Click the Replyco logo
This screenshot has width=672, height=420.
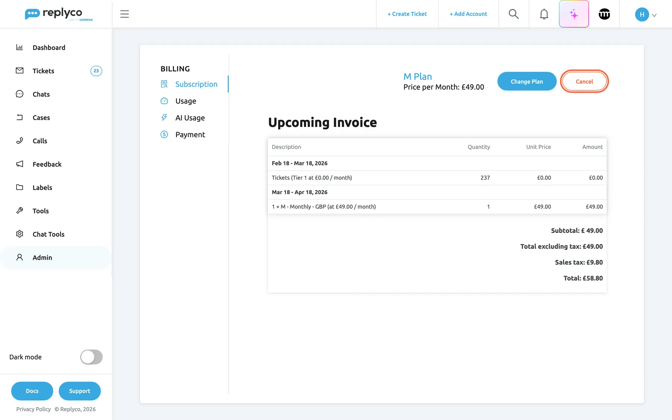tap(59, 14)
